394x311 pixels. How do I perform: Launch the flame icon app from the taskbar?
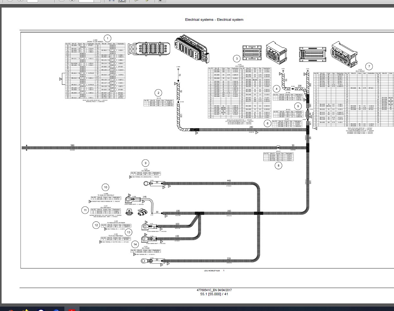26,310
